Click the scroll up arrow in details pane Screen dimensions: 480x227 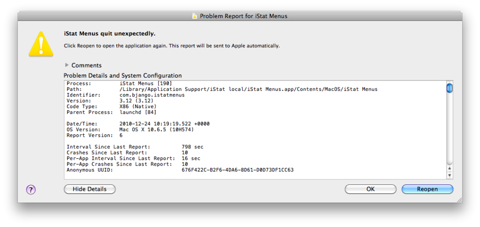(450, 168)
